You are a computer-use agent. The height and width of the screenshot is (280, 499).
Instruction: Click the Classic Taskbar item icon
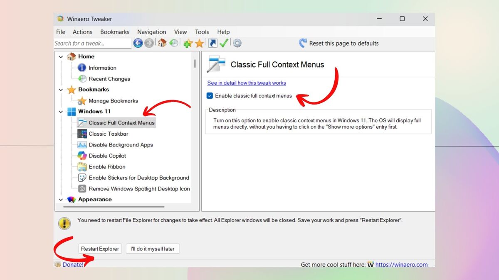[82, 134]
